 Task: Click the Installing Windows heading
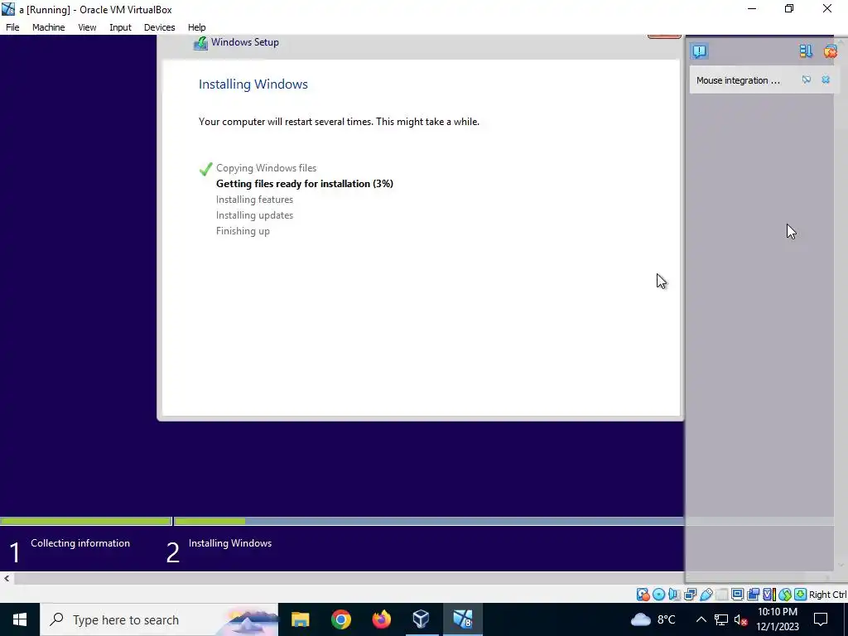[253, 84]
